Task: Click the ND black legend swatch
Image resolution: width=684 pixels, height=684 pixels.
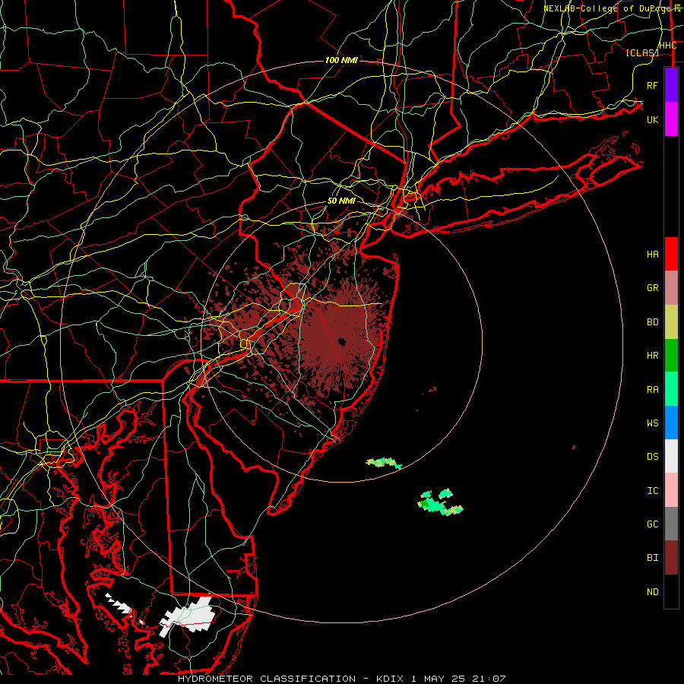Action: pyautogui.click(x=671, y=591)
